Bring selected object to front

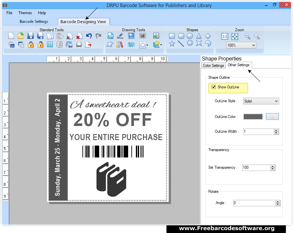(x=12, y=45)
